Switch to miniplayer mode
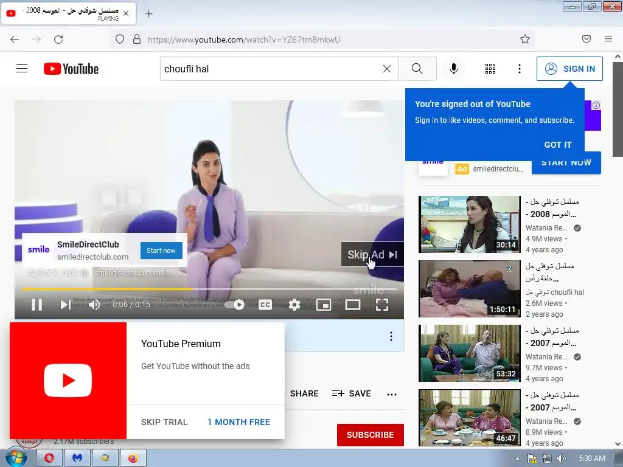 click(x=324, y=305)
